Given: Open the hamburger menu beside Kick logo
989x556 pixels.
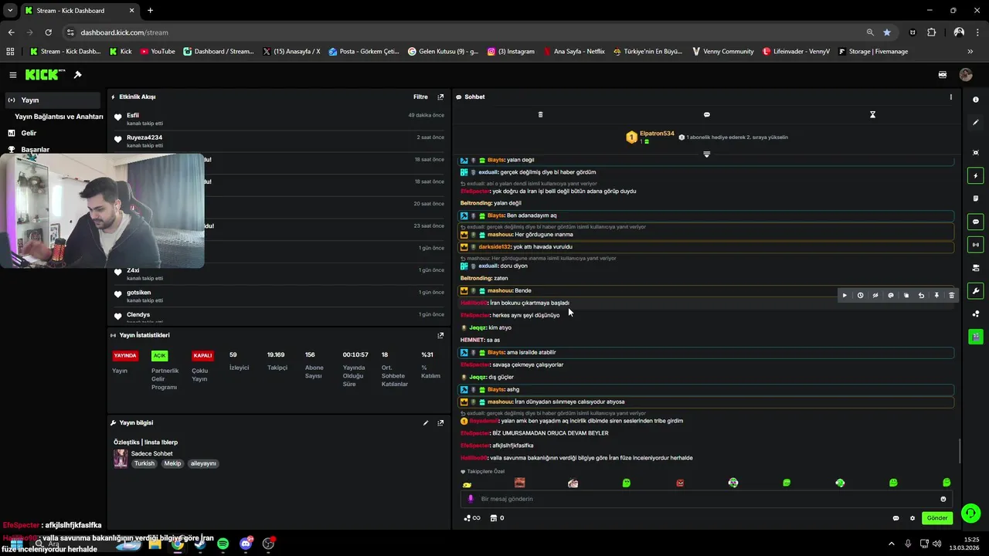Looking at the screenshot, I should pos(13,75).
